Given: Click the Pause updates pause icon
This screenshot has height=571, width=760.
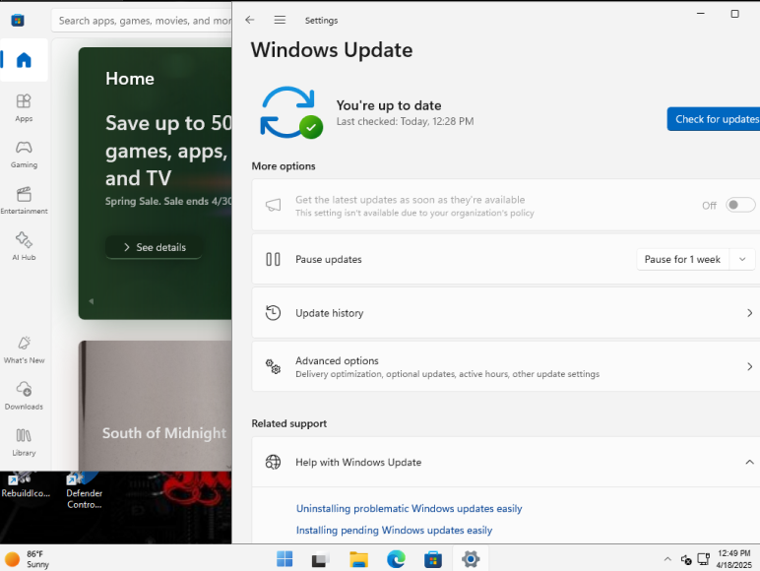Looking at the screenshot, I should 273,259.
